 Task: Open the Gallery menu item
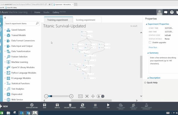[56, 12]
